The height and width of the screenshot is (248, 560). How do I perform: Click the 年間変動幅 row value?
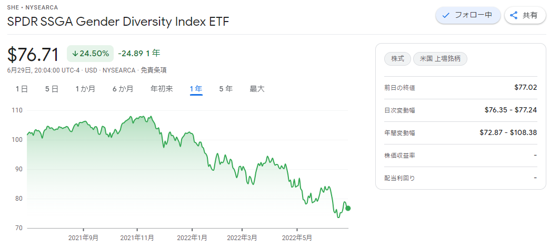click(x=508, y=133)
